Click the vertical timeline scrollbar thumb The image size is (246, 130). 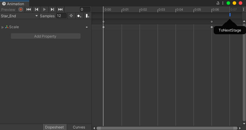point(244,72)
